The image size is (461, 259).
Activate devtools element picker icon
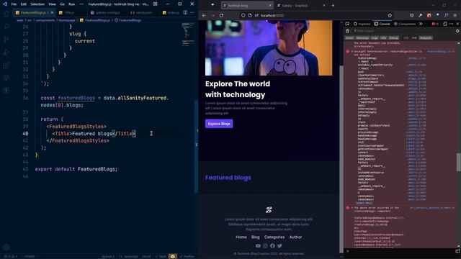pyautogui.click(x=347, y=24)
